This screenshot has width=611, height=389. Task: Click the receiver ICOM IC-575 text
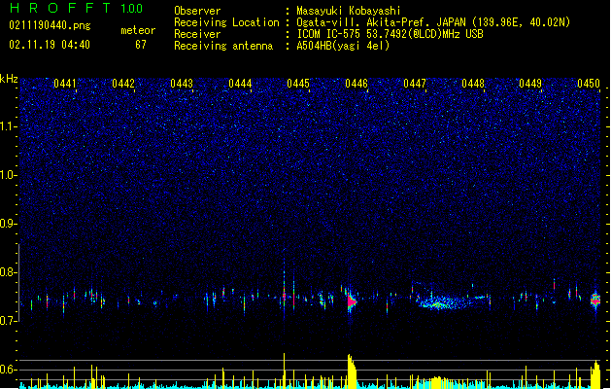pyautogui.click(x=390, y=34)
